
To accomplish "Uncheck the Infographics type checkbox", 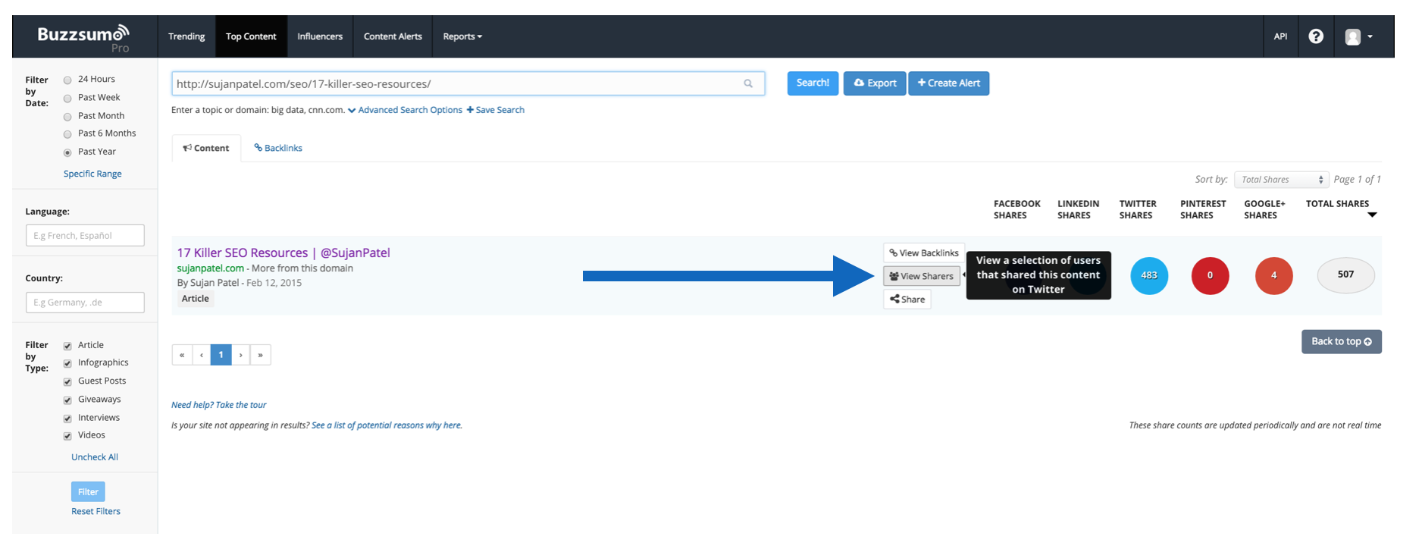I will pos(67,363).
